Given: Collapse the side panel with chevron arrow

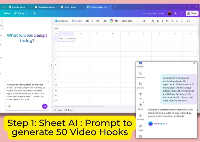Looking at the screenshot, I should [51, 65].
